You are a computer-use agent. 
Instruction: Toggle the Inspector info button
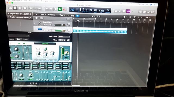pos(15,8)
